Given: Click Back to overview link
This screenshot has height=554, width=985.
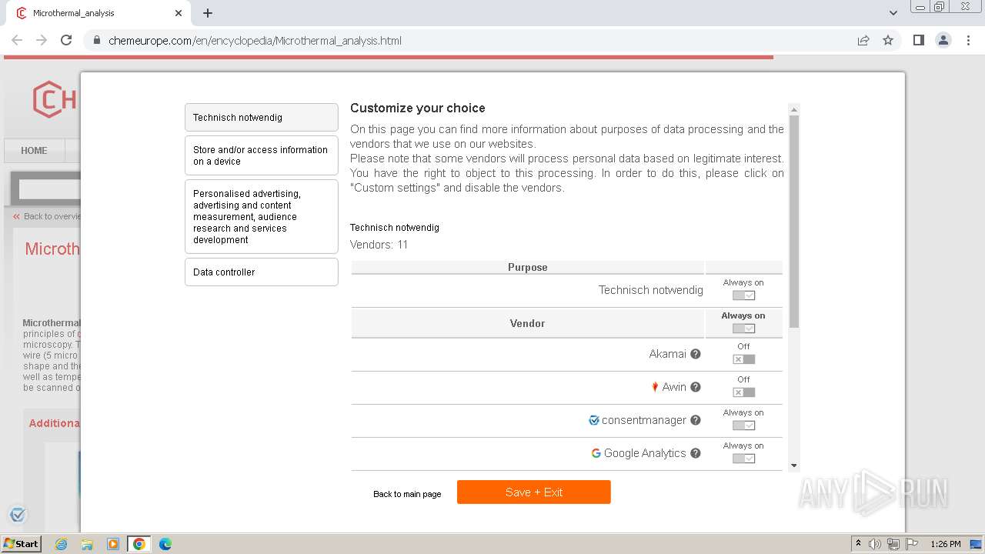Looking at the screenshot, I should pos(47,216).
